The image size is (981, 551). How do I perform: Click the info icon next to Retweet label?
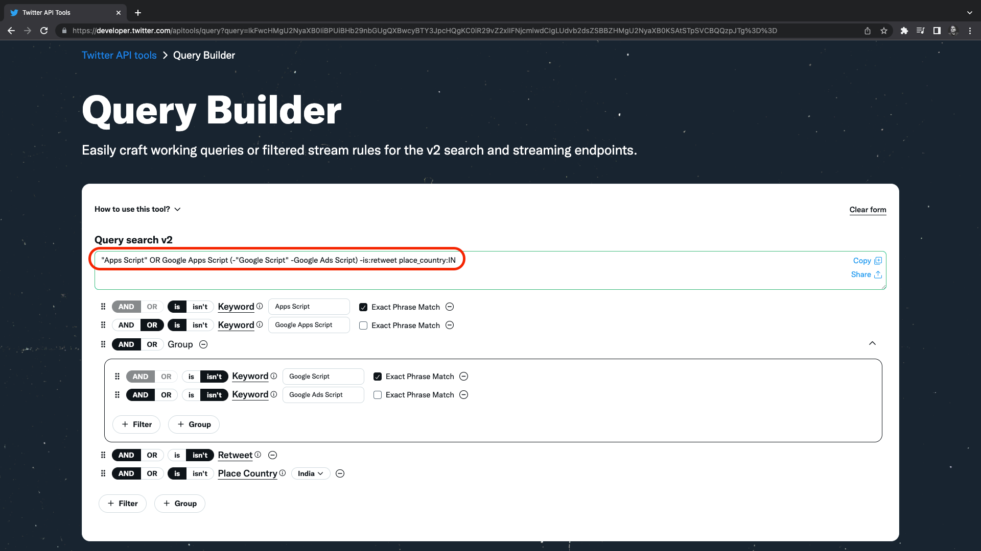click(258, 455)
